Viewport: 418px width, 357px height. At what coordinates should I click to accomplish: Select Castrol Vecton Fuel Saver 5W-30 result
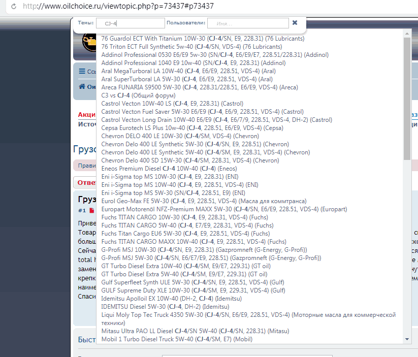coord(203,112)
